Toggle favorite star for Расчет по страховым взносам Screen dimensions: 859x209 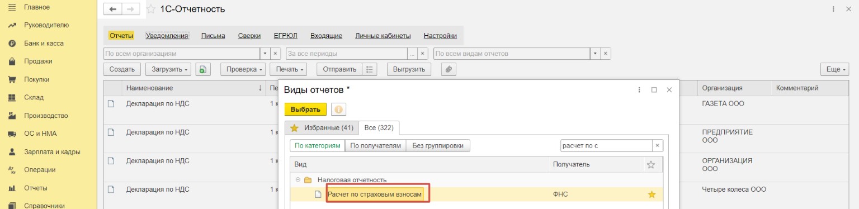tap(652, 194)
